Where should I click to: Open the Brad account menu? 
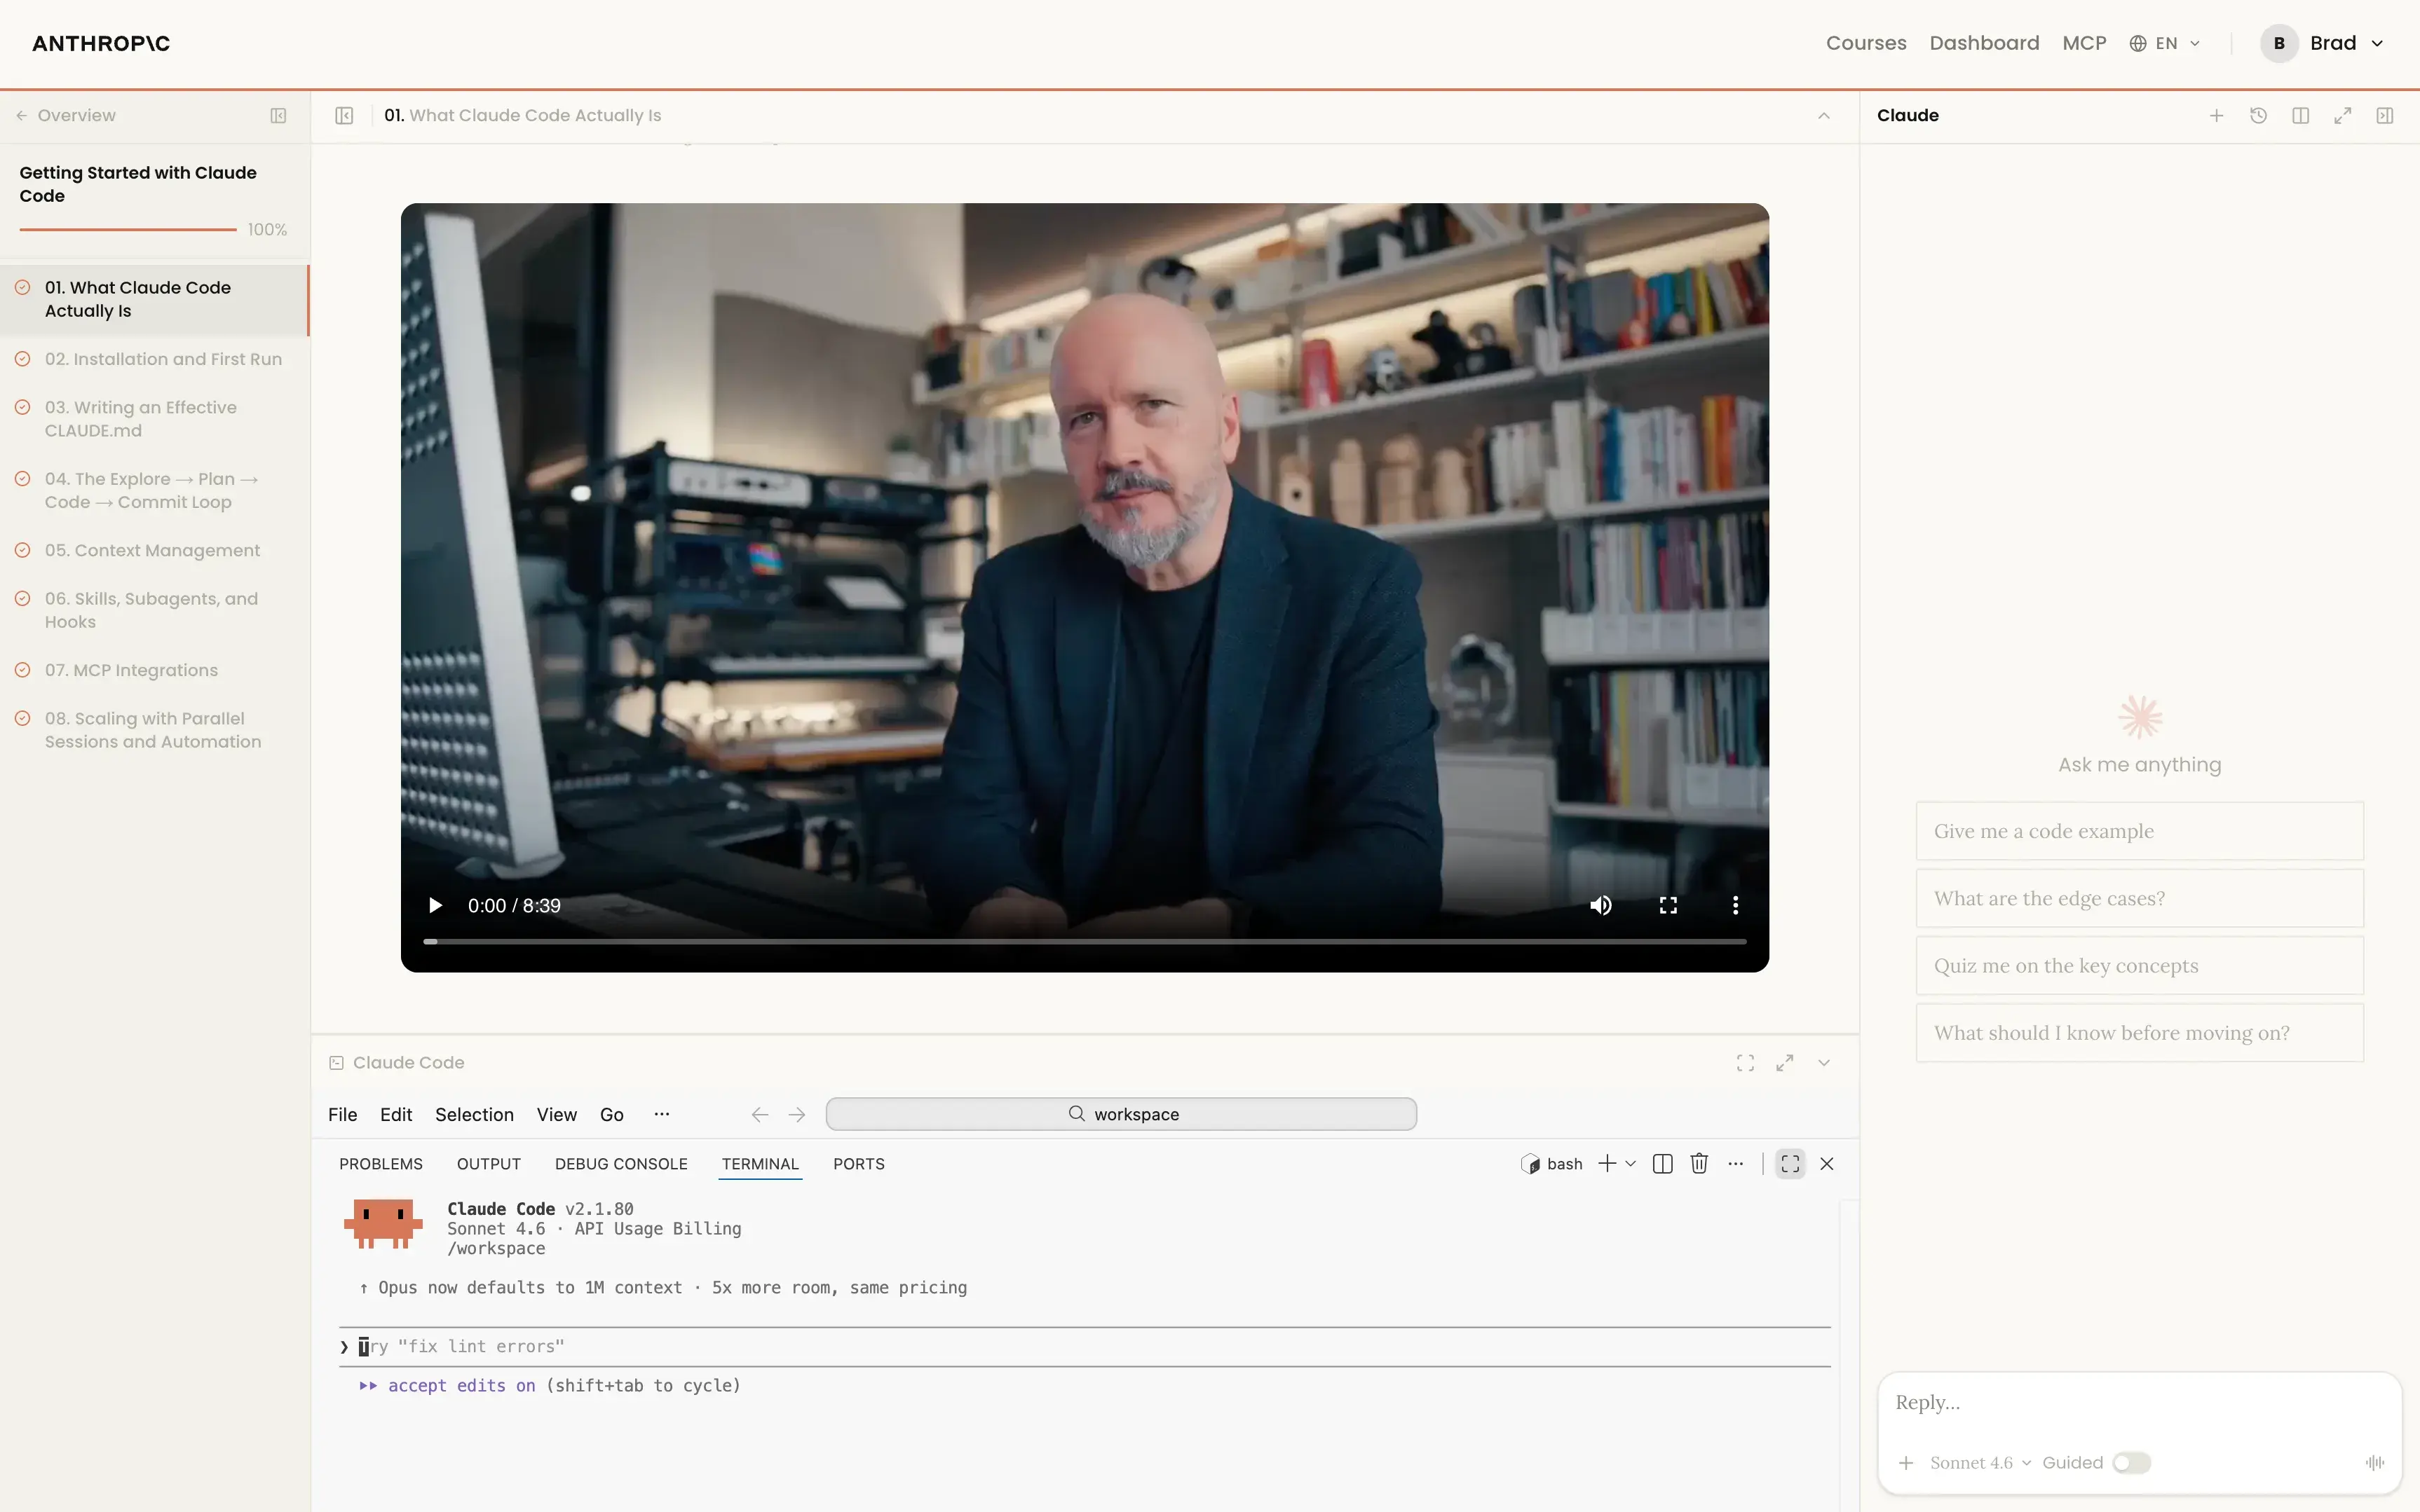click(2323, 43)
